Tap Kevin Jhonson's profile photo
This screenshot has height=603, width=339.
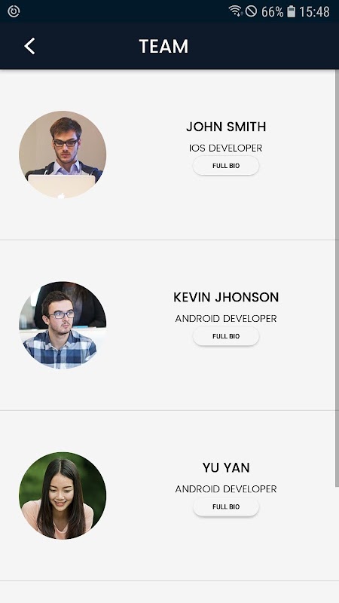coord(63,325)
